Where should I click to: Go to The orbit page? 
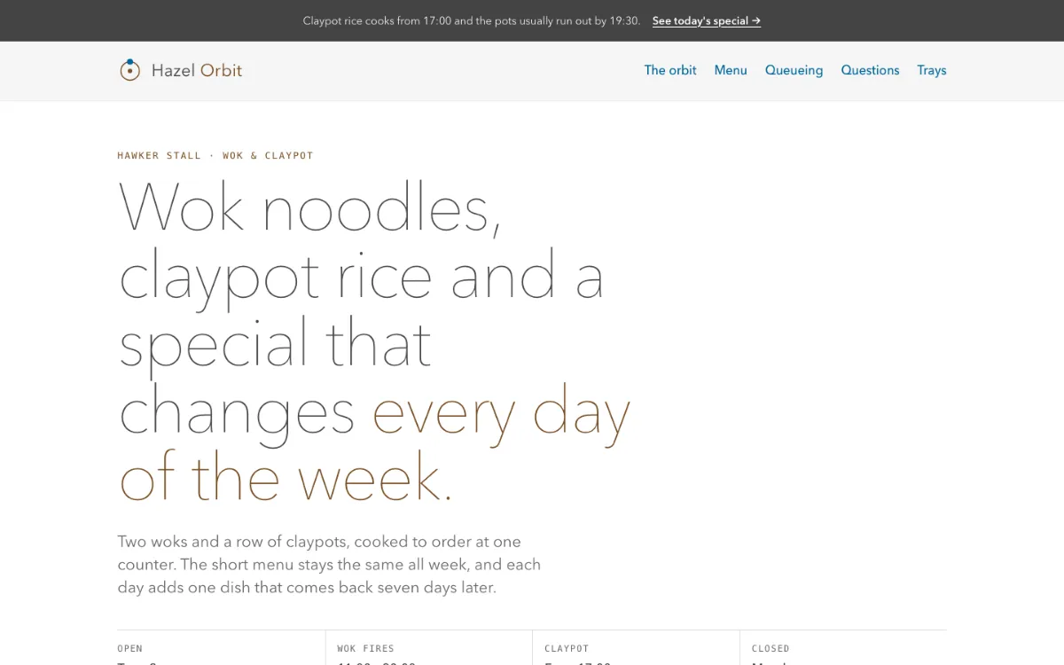tap(670, 70)
